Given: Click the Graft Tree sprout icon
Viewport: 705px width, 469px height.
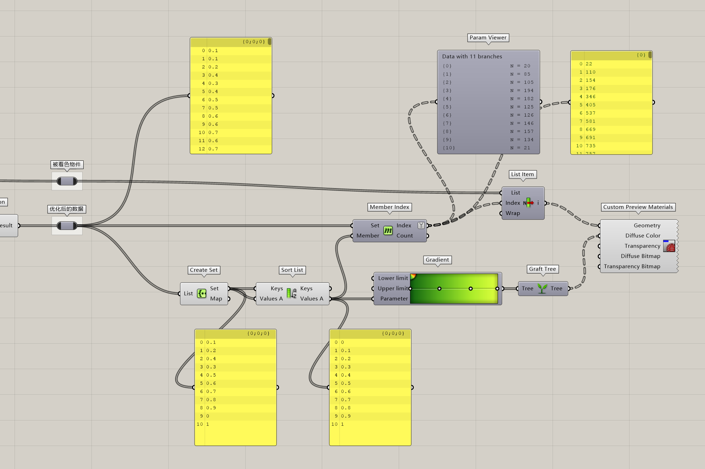Looking at the screenshot, I should (x=542, y=288).
